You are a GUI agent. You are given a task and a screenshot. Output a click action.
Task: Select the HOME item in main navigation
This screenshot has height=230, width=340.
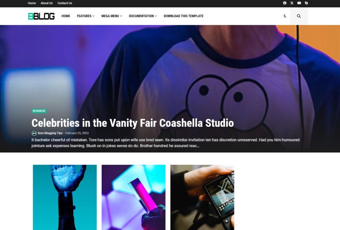[66, 16]
